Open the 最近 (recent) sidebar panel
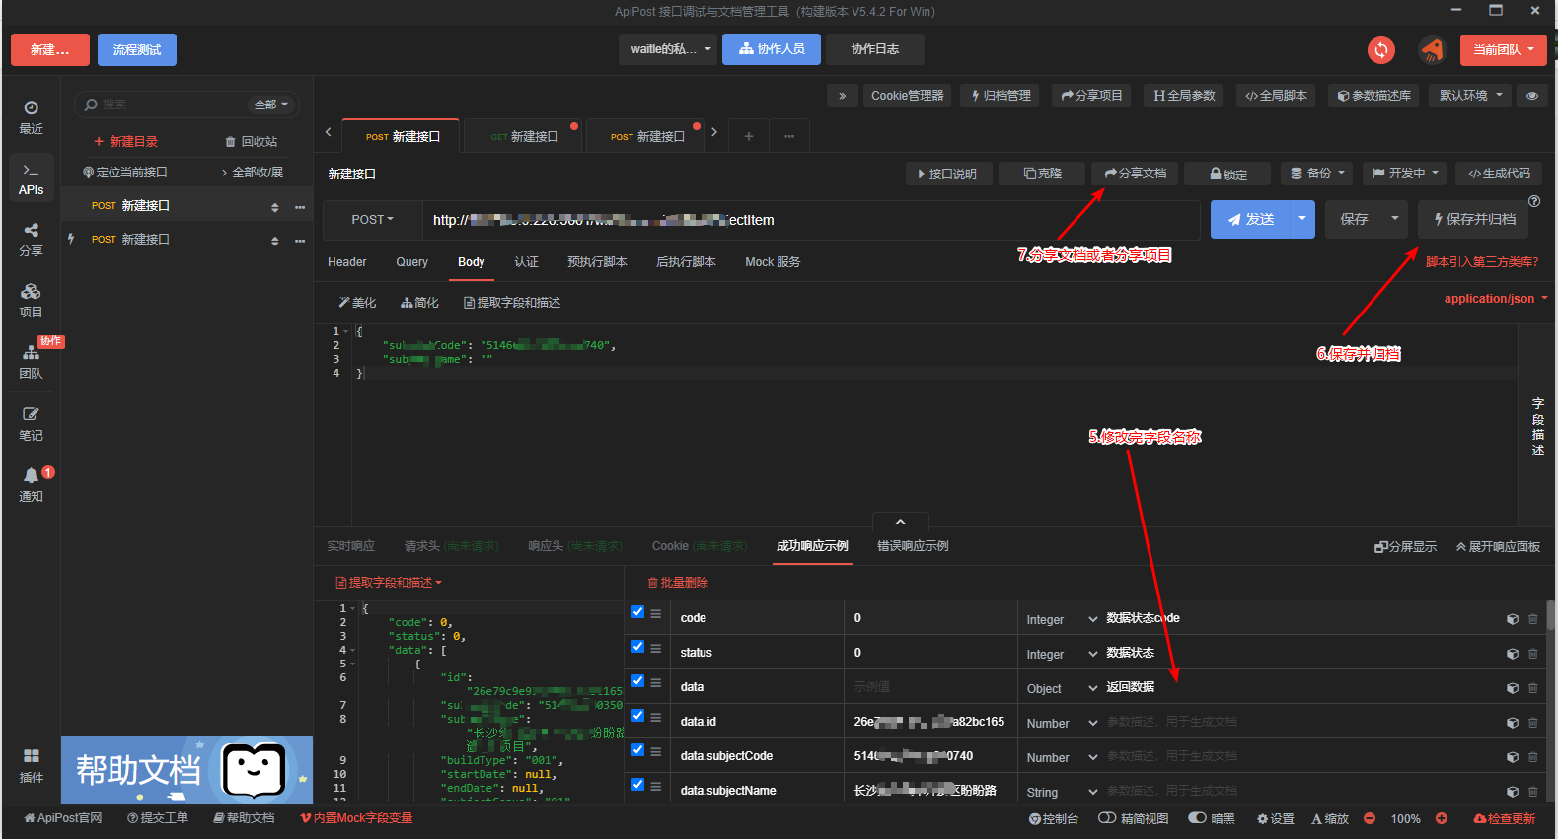 (x=31, y=117)
